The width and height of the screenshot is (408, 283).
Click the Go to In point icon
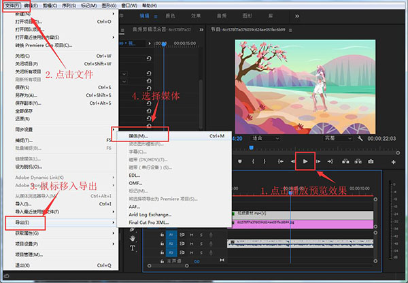[280, 161]
